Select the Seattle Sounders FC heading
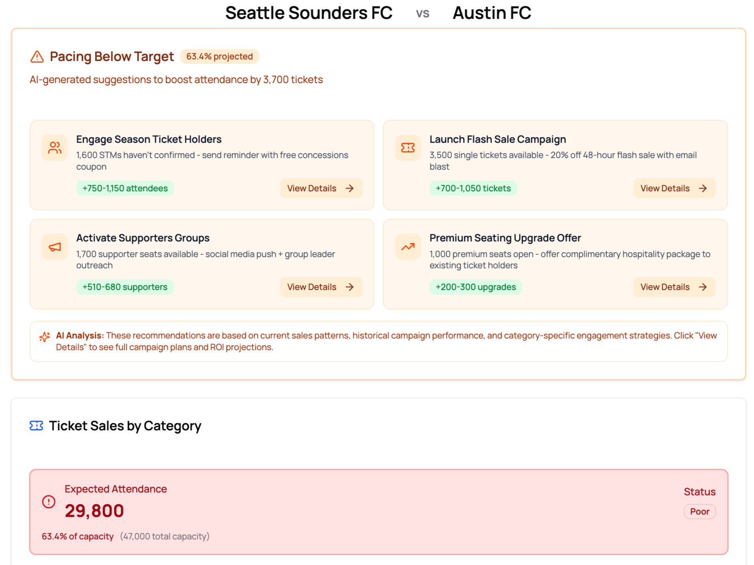 pyautogui.click(x=309, y=12)
